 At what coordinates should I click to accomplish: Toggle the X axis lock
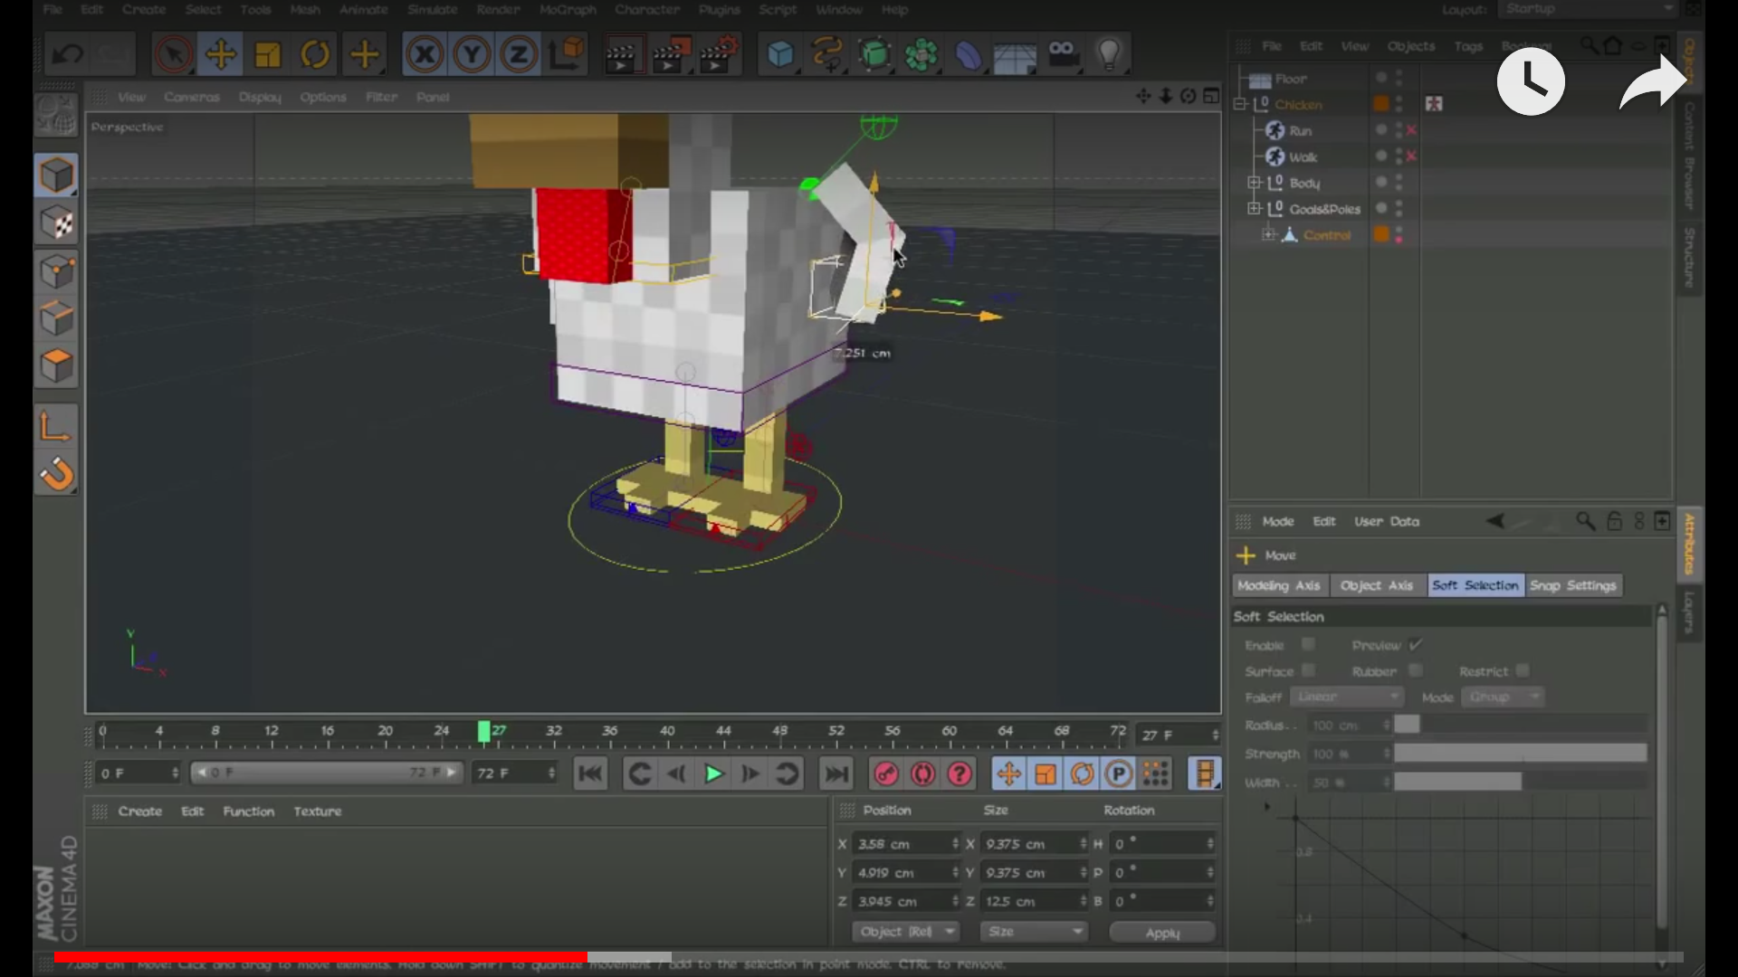tap(425, 55)
